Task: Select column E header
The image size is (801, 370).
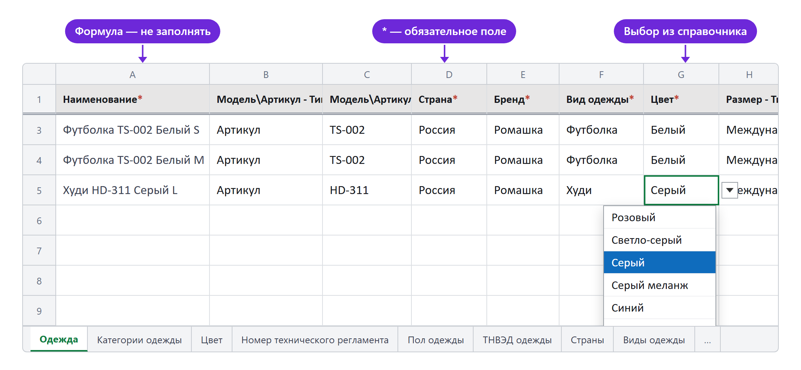Action: click(x=523, y=74)
